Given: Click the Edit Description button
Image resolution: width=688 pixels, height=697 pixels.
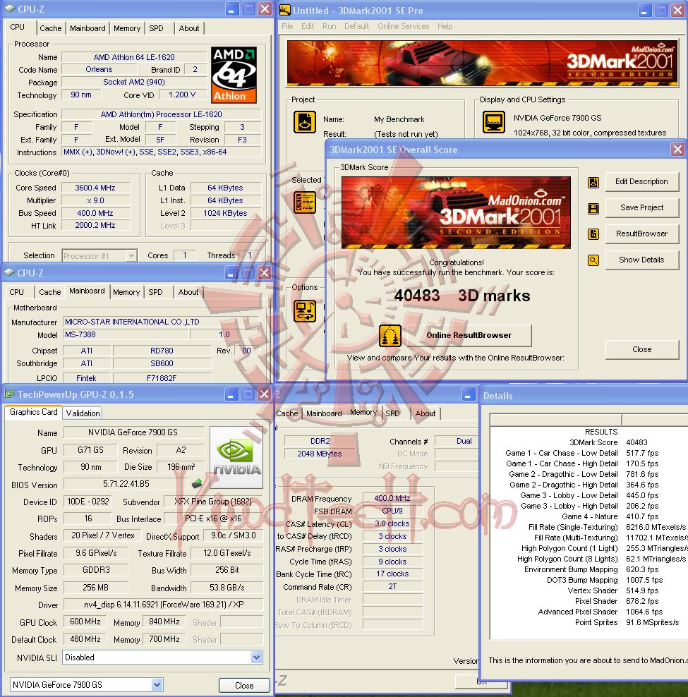Looking at the screenshot, I should tap(641, 181).
